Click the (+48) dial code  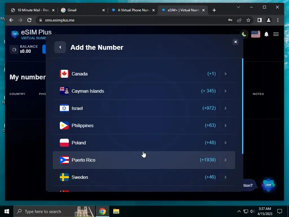tap(210, 143)
